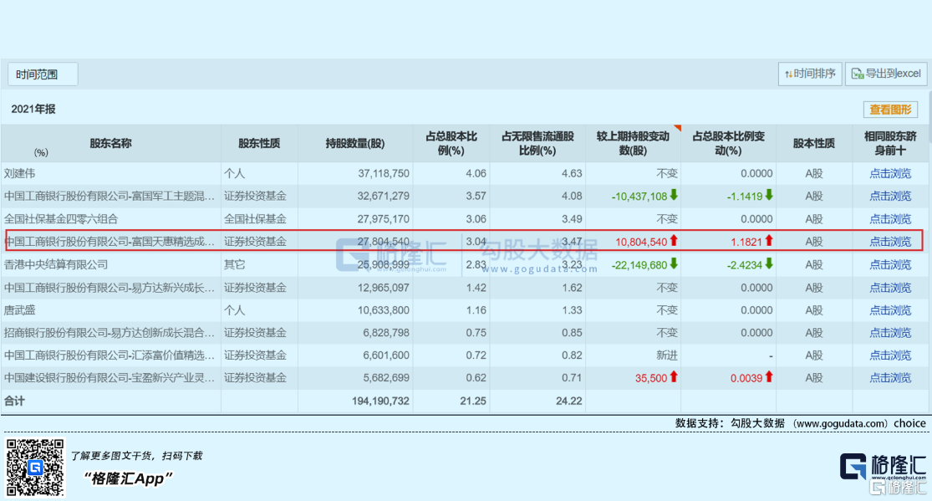Select the 中国工商银行-易方达新兴成长 shareholder name
This screenshot has height=501, width=932.
click(109, 288)
